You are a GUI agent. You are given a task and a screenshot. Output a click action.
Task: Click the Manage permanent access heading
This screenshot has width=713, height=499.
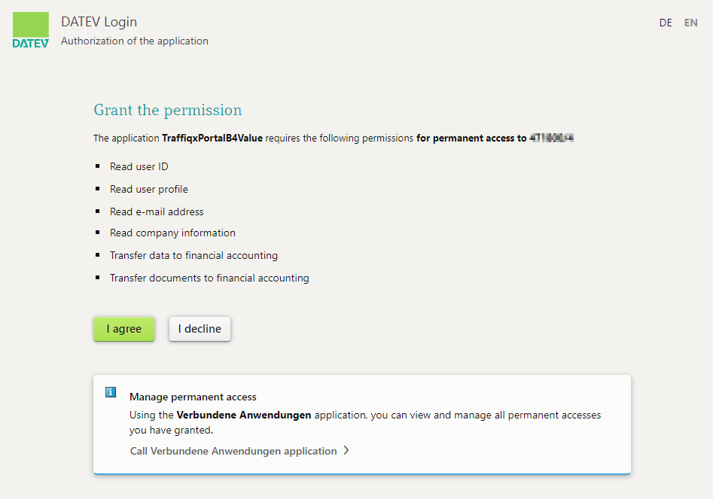193,397
